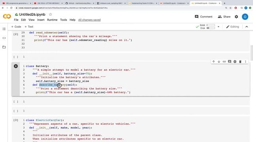Image resolution: width=253 pixels, height=142 pixels.
Task: Click line 8 print statement in Battery cell
Action: coord(83,92)
